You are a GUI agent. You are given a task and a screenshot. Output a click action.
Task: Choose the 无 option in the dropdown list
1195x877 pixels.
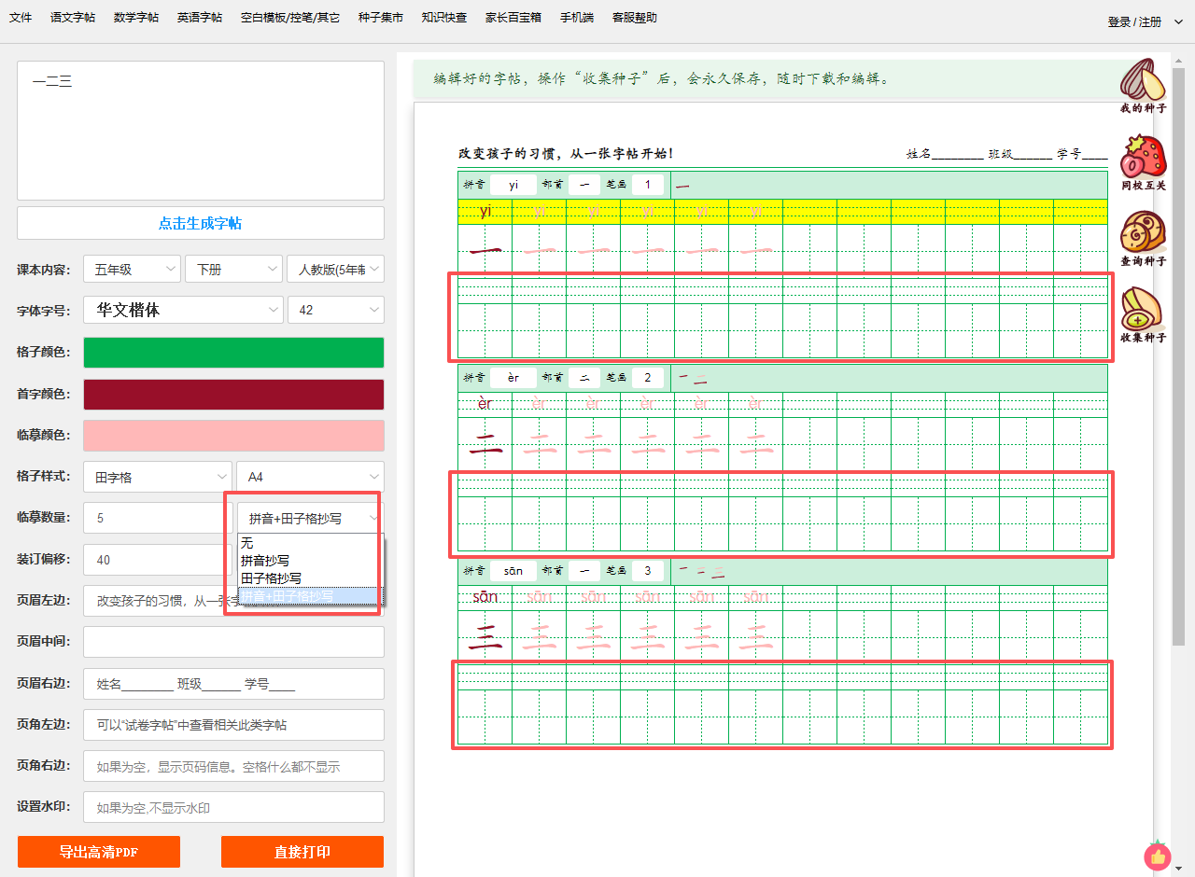(x=247, y=543)
